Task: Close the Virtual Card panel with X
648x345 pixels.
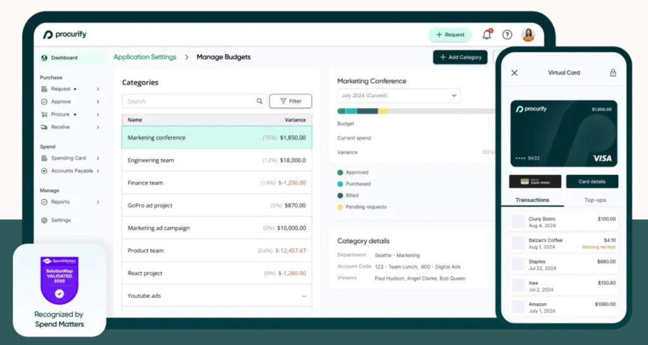Action: [x=514, y=73]
